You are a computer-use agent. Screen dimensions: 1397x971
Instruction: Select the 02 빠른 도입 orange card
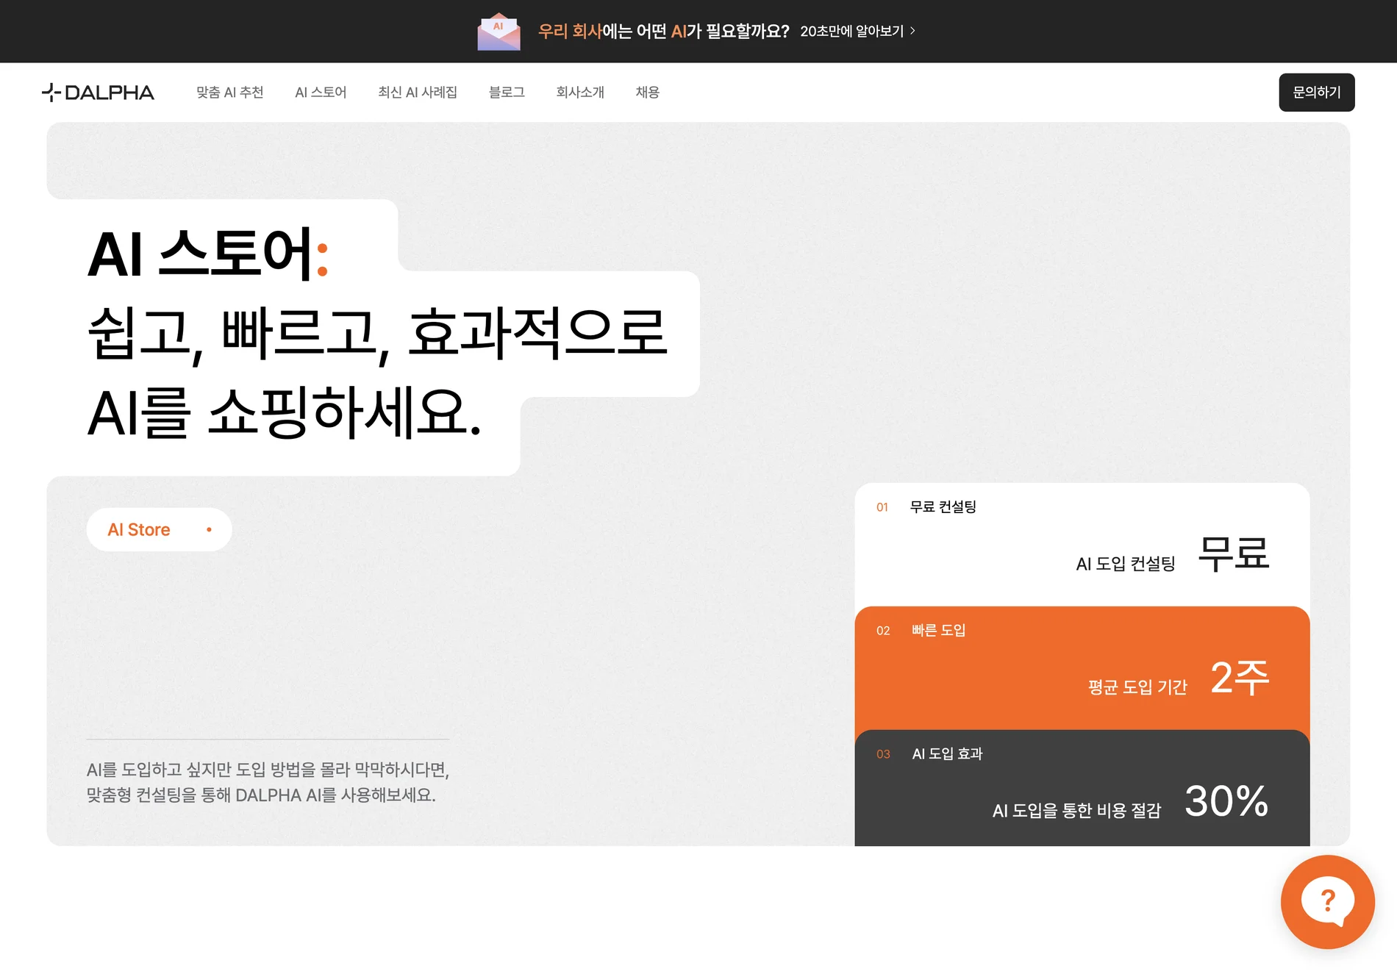pos(1082,668)
